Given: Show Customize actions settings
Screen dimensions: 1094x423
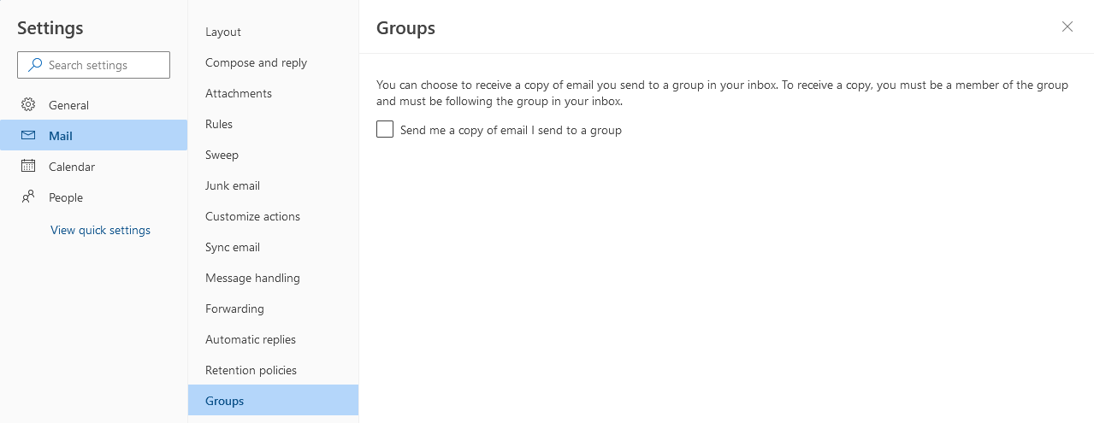Looking at the screenshot, I should click(x=252, y=216).
